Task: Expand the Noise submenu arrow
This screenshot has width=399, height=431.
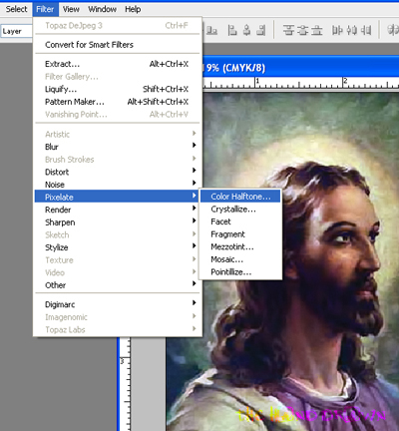Action: tap(195, 183)
